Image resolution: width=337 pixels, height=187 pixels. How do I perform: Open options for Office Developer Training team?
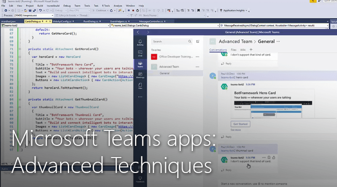pos(198,57)
